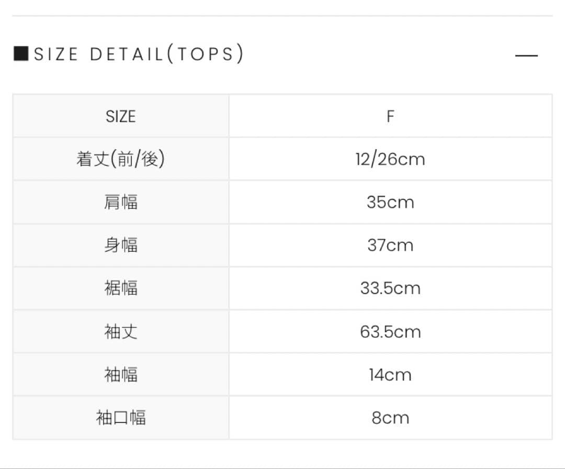Click the SIZE header cell
The height and width of the screenshot is (469, 565).
[121, 116]
